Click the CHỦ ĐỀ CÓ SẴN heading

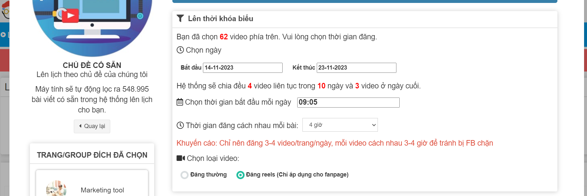click(x=92, y=65)
